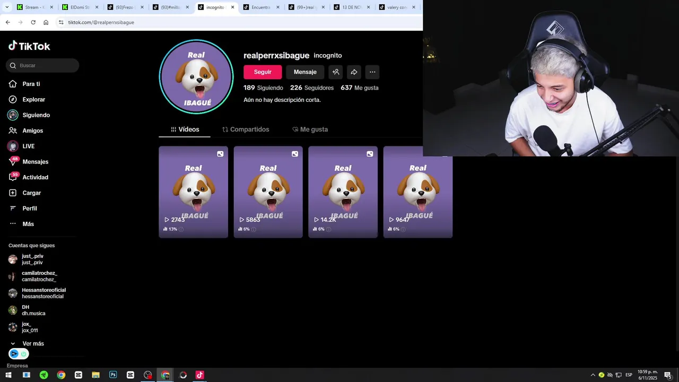Switch to the 13 DE NOV browser tab

pos(351,7)
